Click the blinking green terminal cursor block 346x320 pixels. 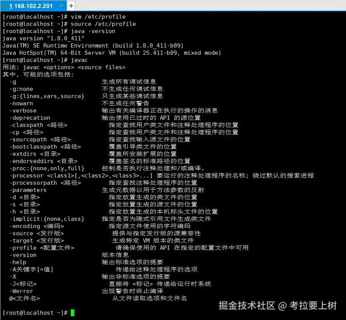point(73,312)
